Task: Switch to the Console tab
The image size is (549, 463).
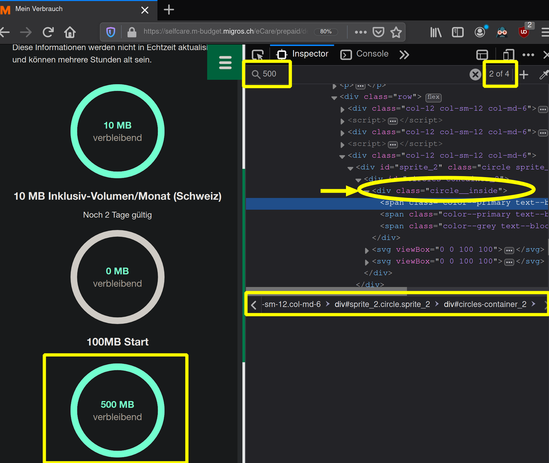Action: (365, 54)
